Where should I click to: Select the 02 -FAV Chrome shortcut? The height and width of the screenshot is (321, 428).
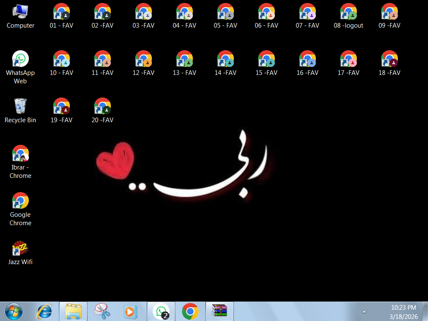click(103, 16)
